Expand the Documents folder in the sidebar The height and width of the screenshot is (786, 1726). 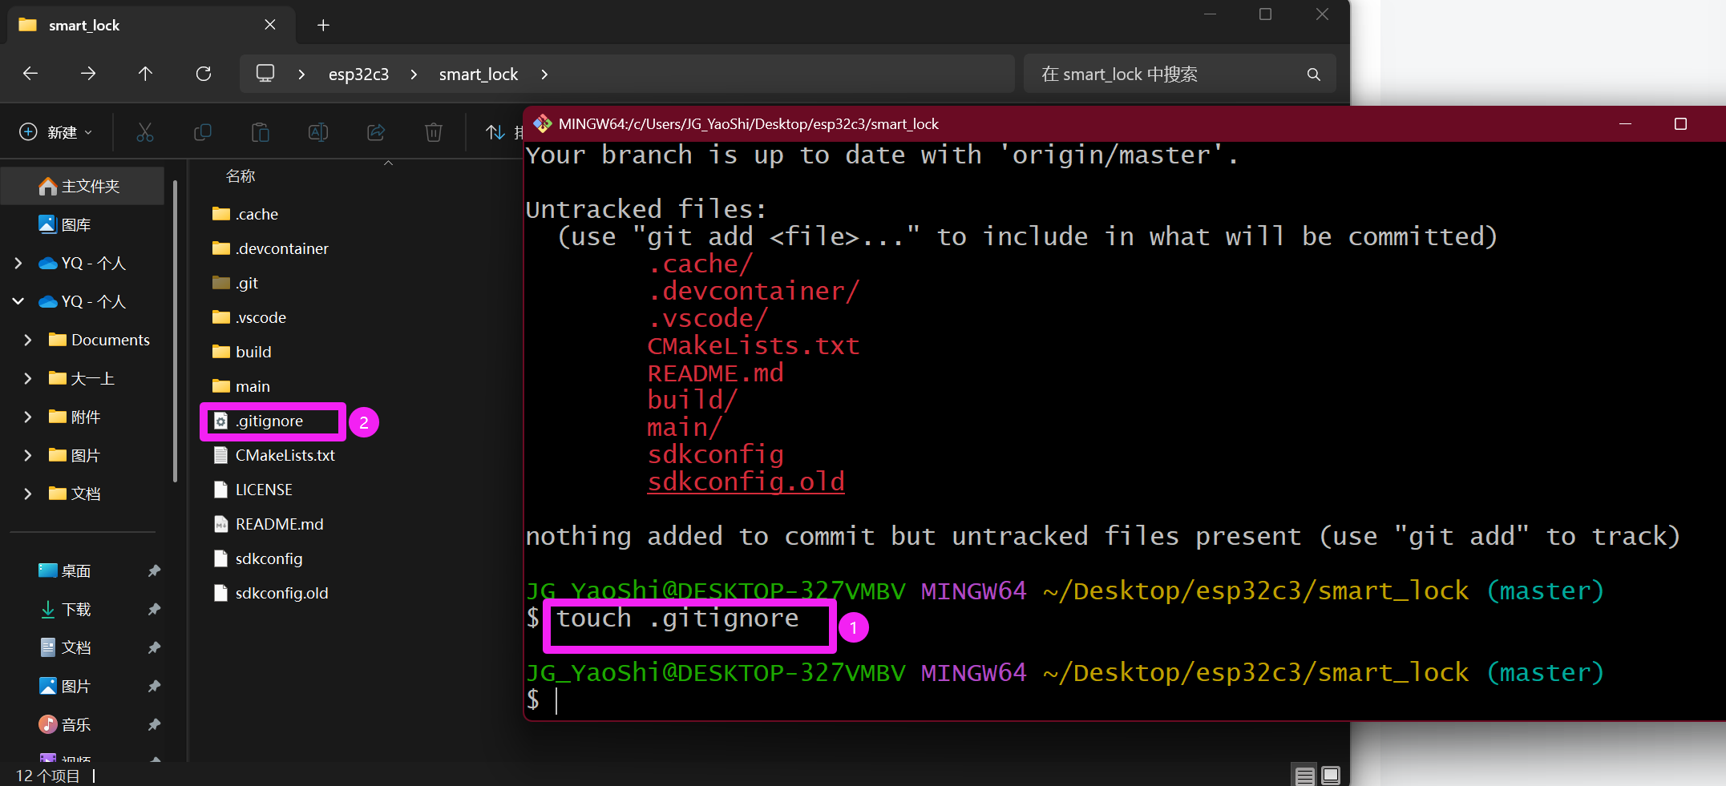pos(29,340)
